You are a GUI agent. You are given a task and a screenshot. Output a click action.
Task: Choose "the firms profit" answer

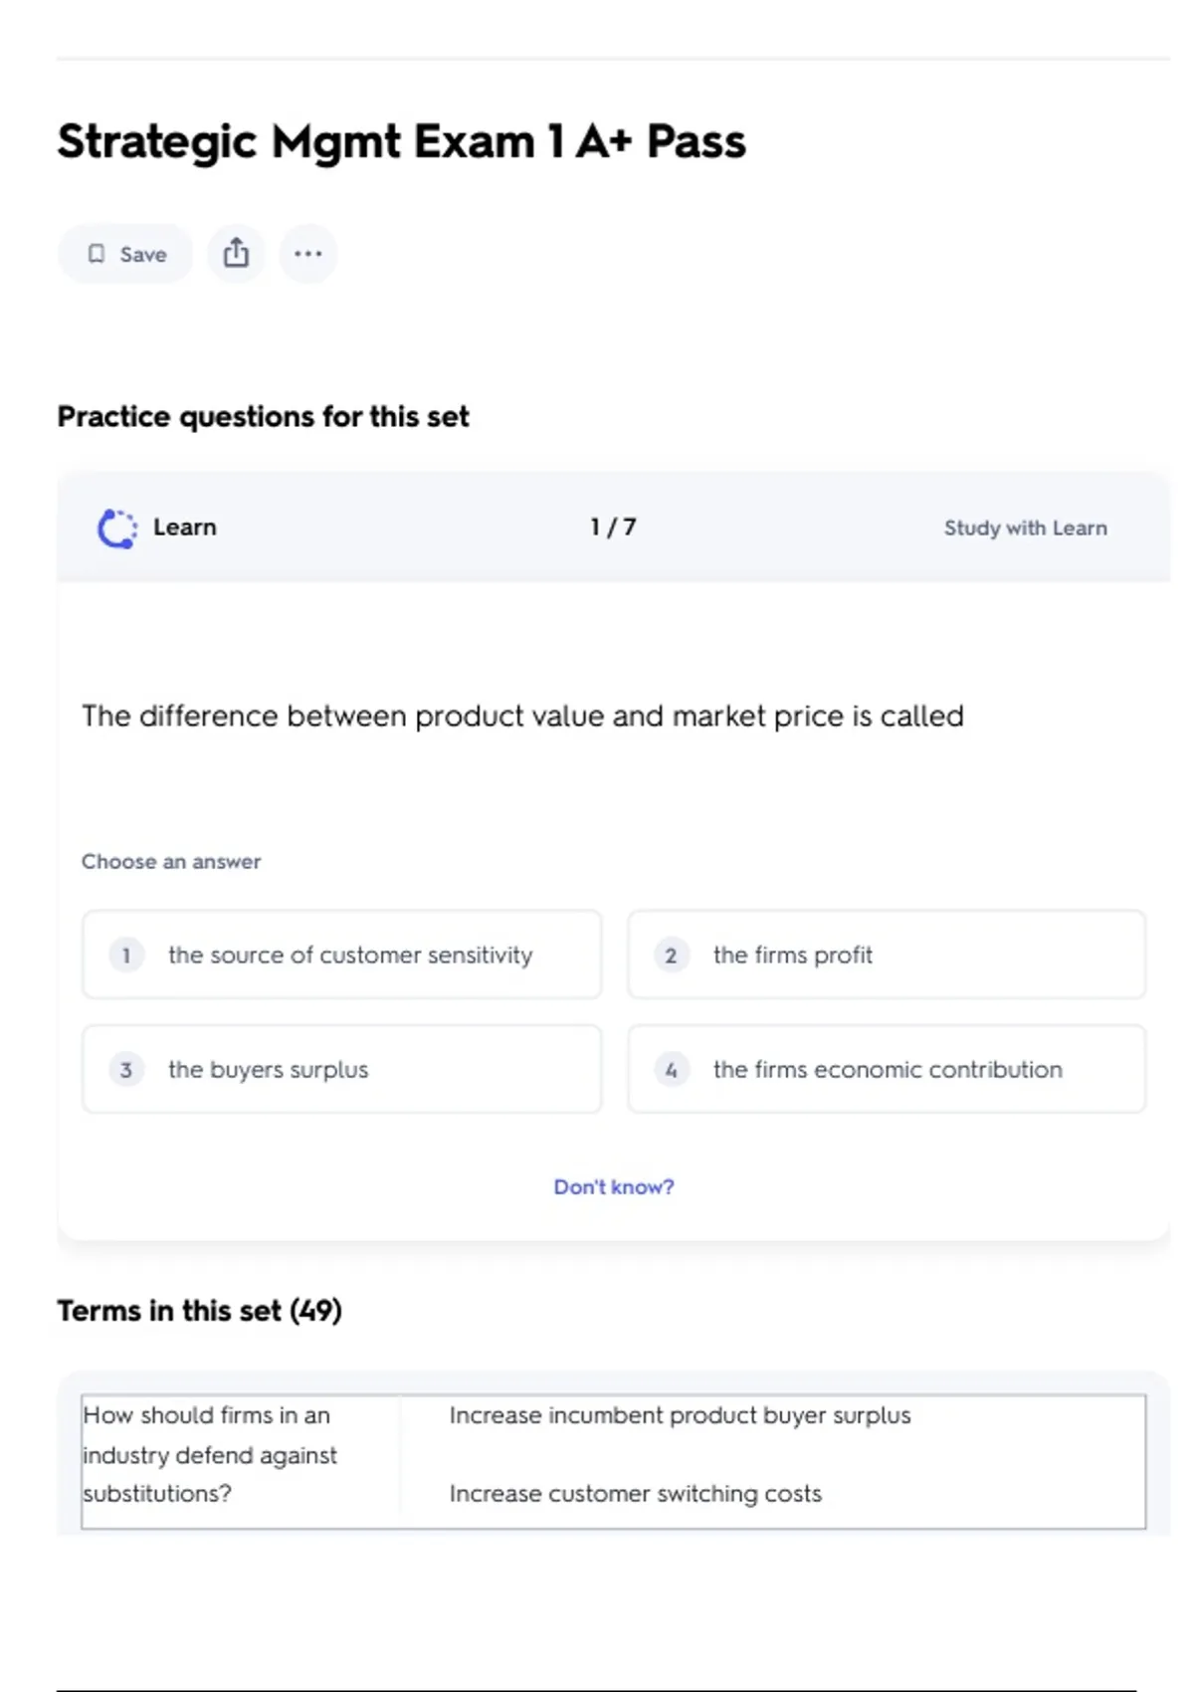(x=793, y=955)
